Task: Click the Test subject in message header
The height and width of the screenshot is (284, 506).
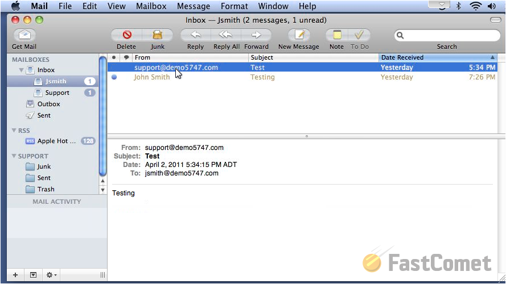Action: click(x=153, y=156)
